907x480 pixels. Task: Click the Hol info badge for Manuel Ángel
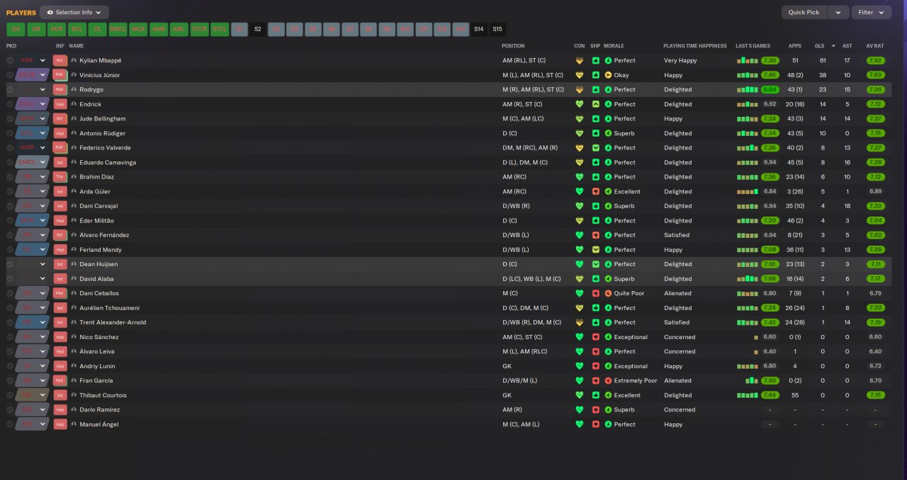click(x=60, y=424)
